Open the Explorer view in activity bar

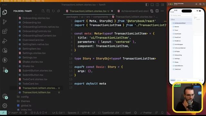tap(5, 12)
